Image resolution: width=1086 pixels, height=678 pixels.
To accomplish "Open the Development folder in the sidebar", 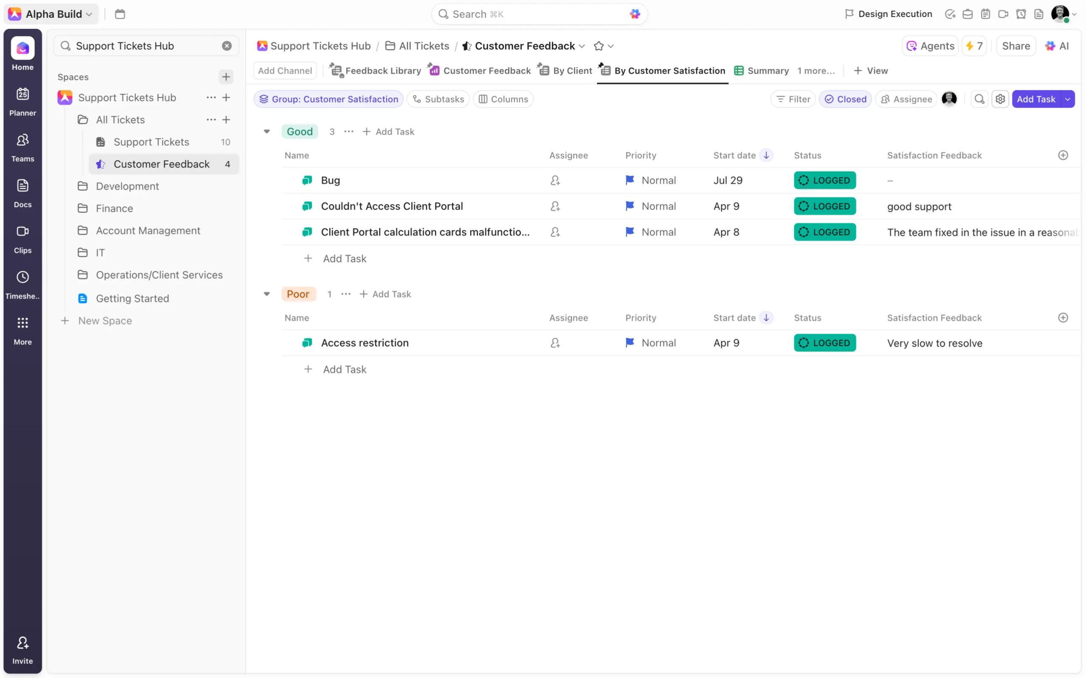I will (127, 186).
